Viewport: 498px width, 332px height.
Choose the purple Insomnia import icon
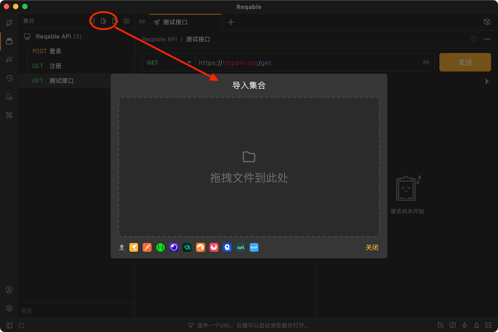tap(174, 247)
